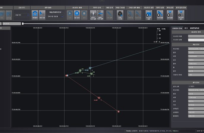The width and height of the screenshot is (204, 133).
Task: Switch to the third tab in the right panel
Action: pos(194,28)
